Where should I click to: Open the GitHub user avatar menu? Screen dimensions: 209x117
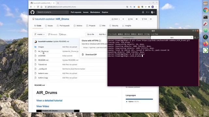pos(153,12)
